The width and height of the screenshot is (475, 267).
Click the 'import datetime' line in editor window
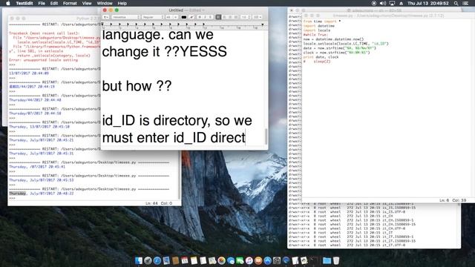click(319, 26)
